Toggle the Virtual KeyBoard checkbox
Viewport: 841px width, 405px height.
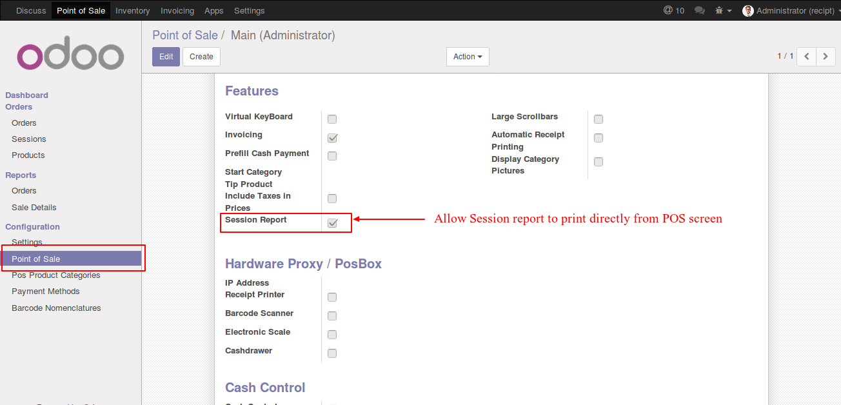(x=332, y=119)
